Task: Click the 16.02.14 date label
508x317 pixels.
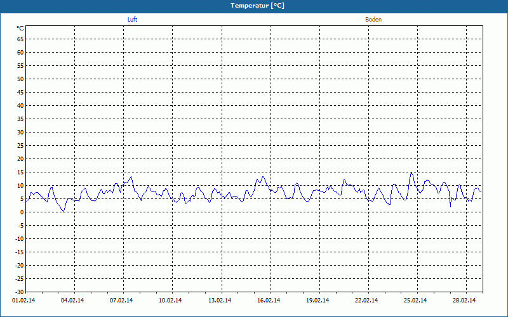Action: click(x=269, y=300)
